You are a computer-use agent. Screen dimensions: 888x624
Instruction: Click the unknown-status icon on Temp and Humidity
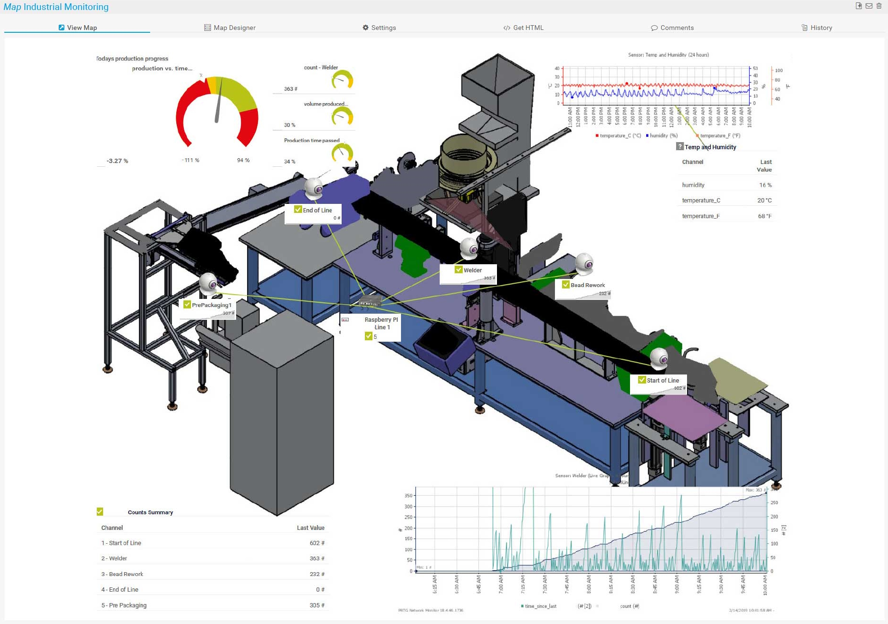click(679, 146)
